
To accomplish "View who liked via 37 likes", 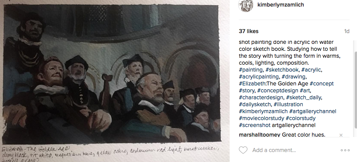I will point(249,31).
